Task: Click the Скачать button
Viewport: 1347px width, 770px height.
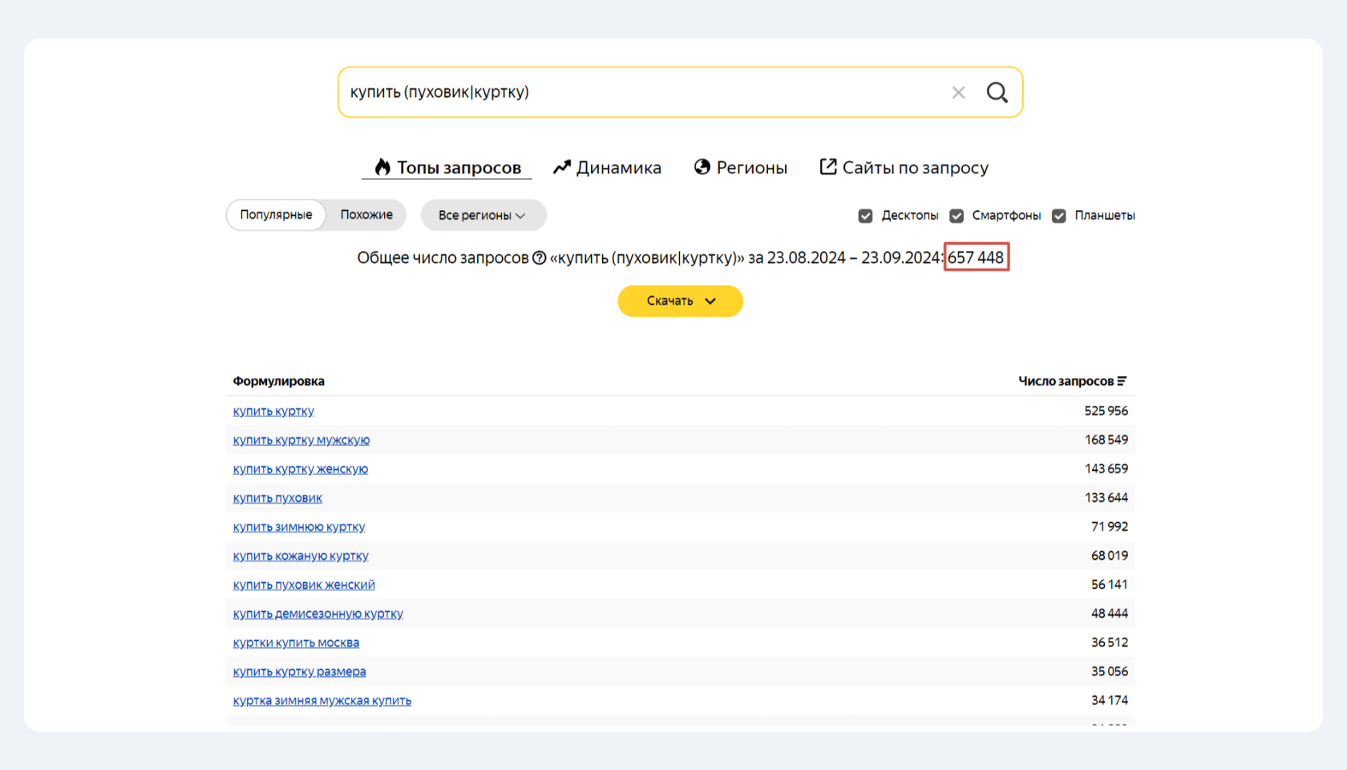Action: tap(669, 301)
